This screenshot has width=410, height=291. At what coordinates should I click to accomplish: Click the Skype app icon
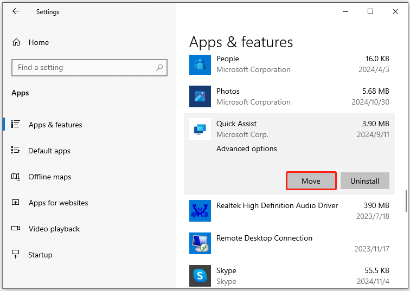click(x=200, y=275)
